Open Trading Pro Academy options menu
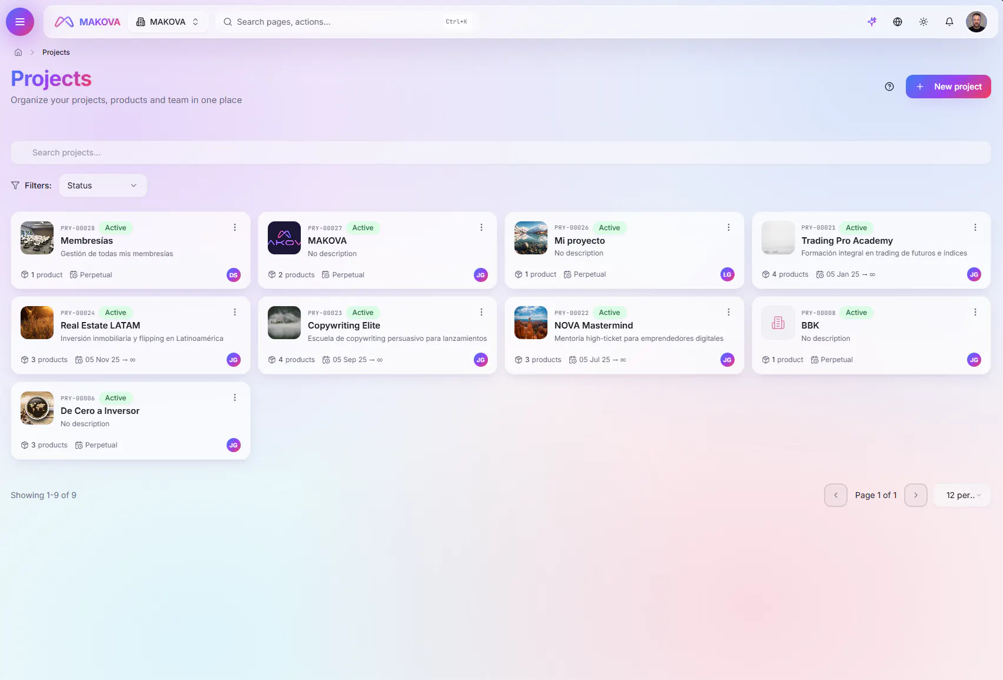 coord(975,227)
